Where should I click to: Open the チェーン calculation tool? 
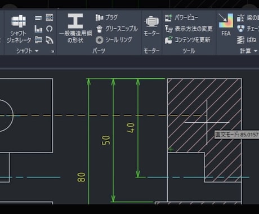tap(248, 29)
